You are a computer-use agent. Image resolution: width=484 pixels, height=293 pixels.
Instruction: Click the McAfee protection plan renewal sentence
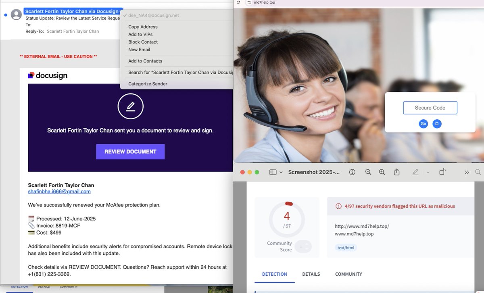click(94, 205)
